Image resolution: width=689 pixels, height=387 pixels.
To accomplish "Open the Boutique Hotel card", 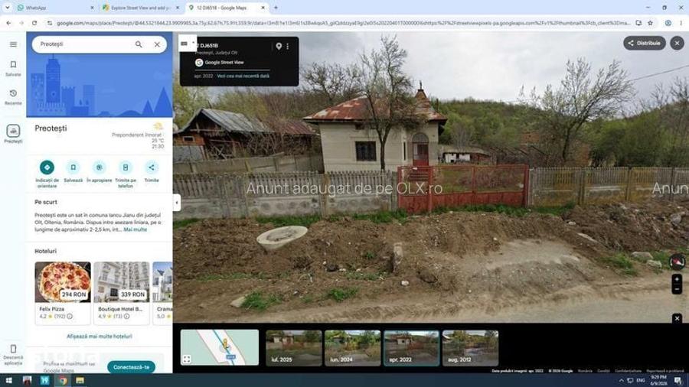I will coord(122,293).
